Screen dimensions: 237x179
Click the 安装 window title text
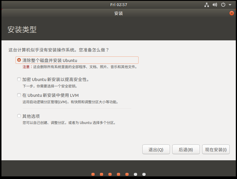[118, 13]
